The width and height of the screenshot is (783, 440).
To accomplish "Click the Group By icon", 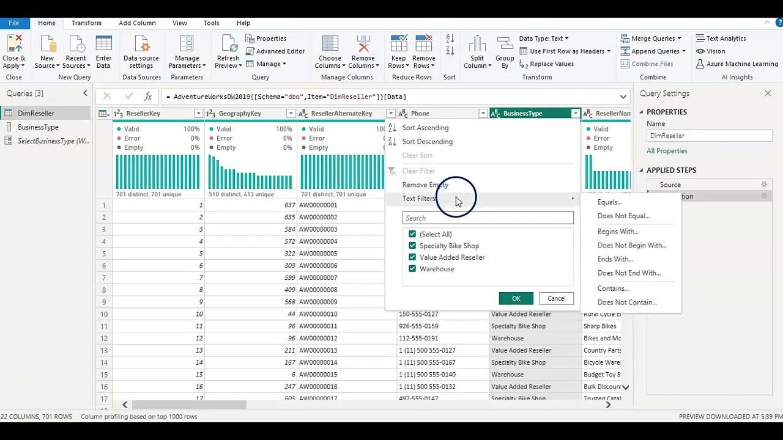I will (505, 44).
